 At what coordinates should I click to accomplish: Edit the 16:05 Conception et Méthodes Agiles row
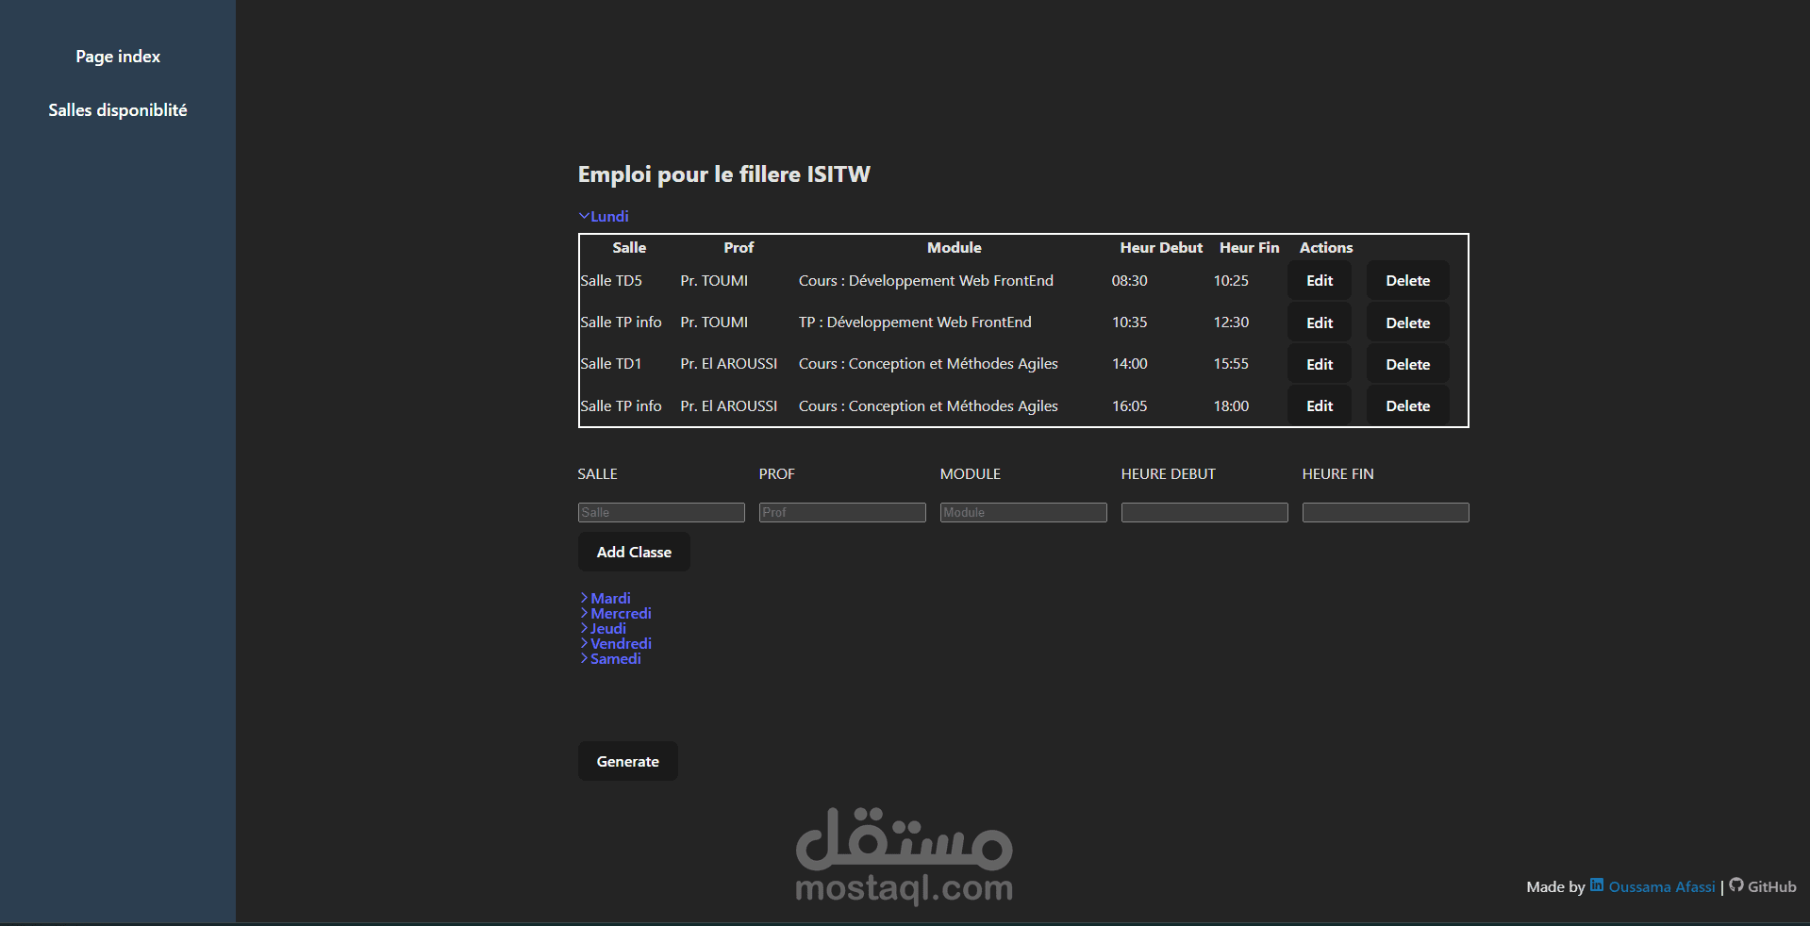point(1319,405)
